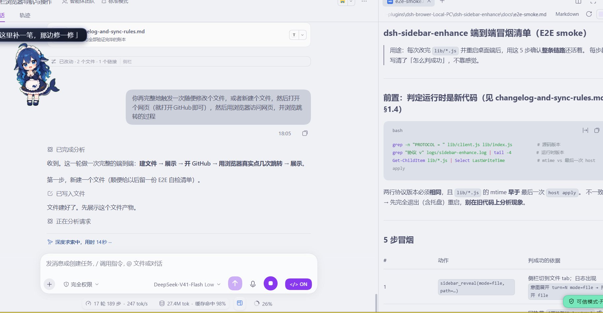Add a new tab in the preview pane
The width and height of the screenshot is (603, 313).
(x=442, y=2)
